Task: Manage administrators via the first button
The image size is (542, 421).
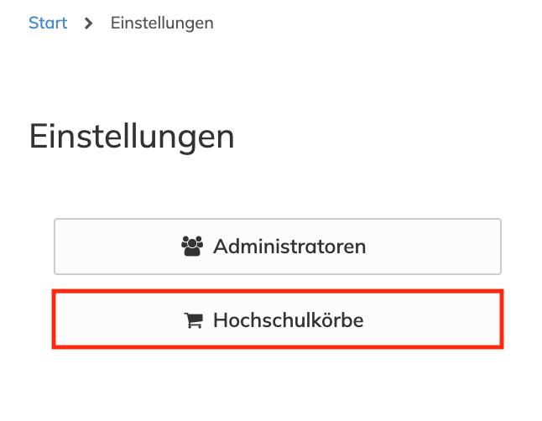Action: click(278, 247)
